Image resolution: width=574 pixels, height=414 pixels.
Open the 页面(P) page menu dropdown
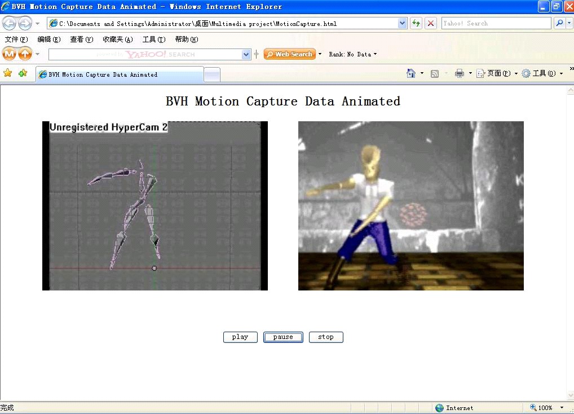pos(497,73)
